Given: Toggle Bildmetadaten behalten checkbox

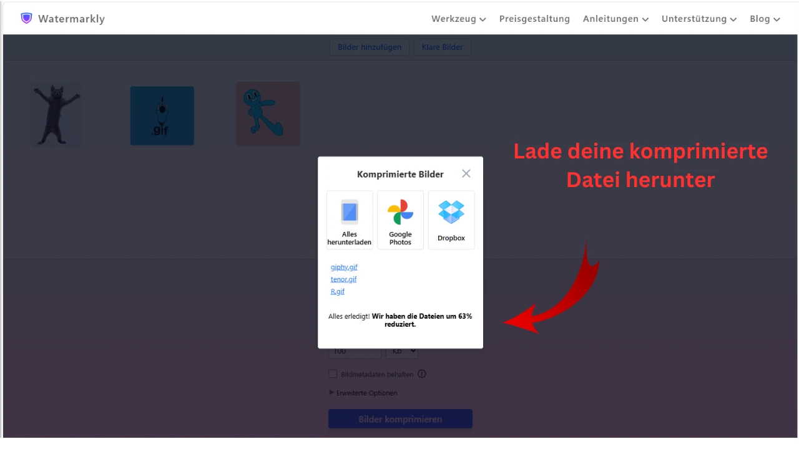Looking at the screenshot, I should tap(333, 374).
